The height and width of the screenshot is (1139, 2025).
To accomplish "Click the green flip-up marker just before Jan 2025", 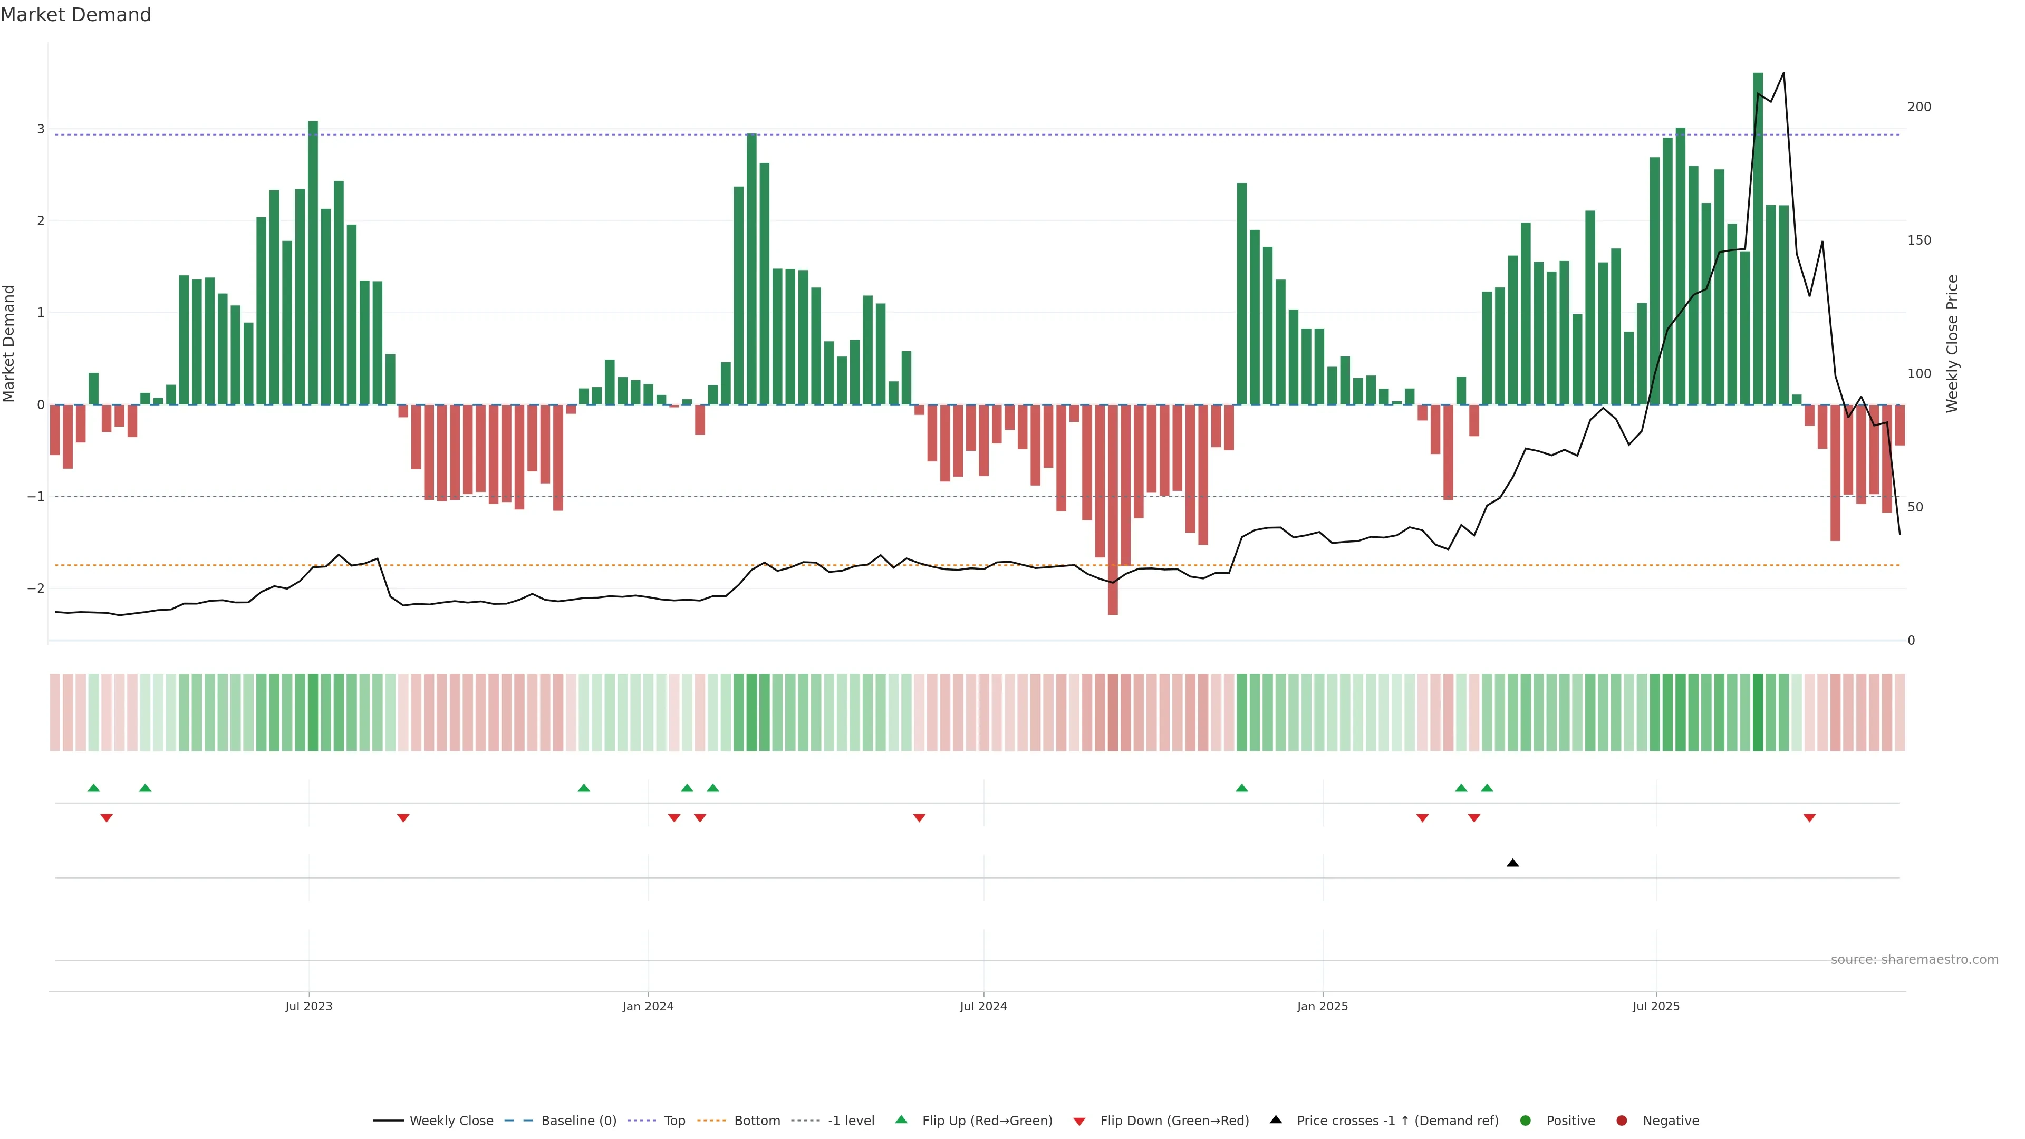I will tap(1241, 788).
